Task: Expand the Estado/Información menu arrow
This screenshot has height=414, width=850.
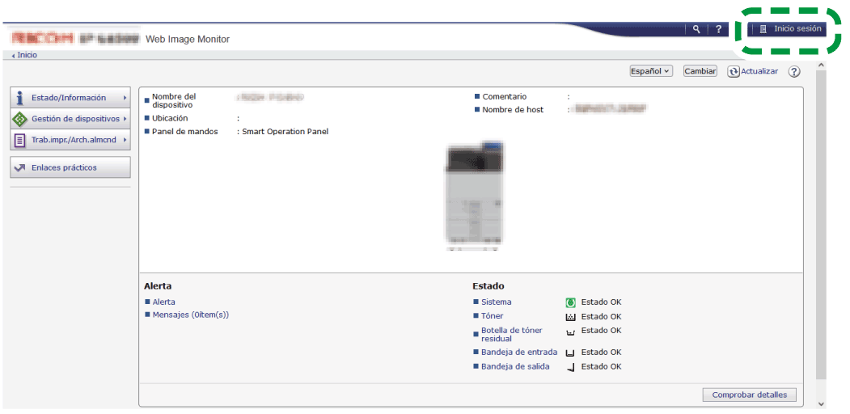Action: pyautogui.click(x=125, y=98)
